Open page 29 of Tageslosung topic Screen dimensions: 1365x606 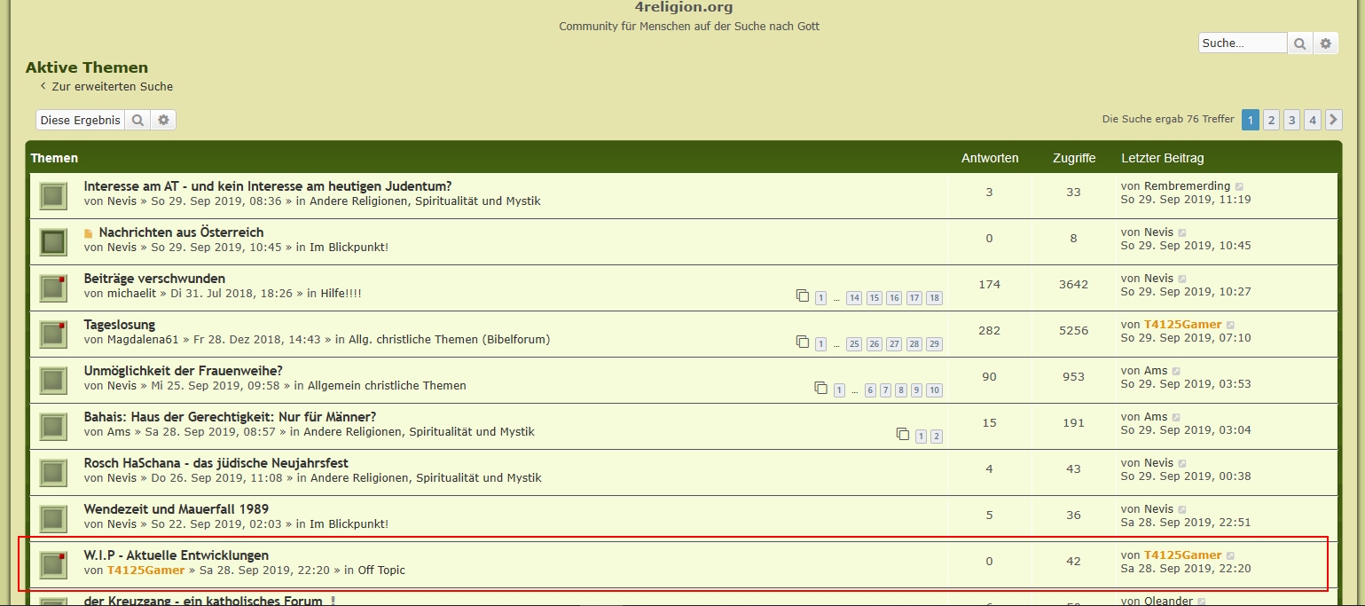[934, 344]
